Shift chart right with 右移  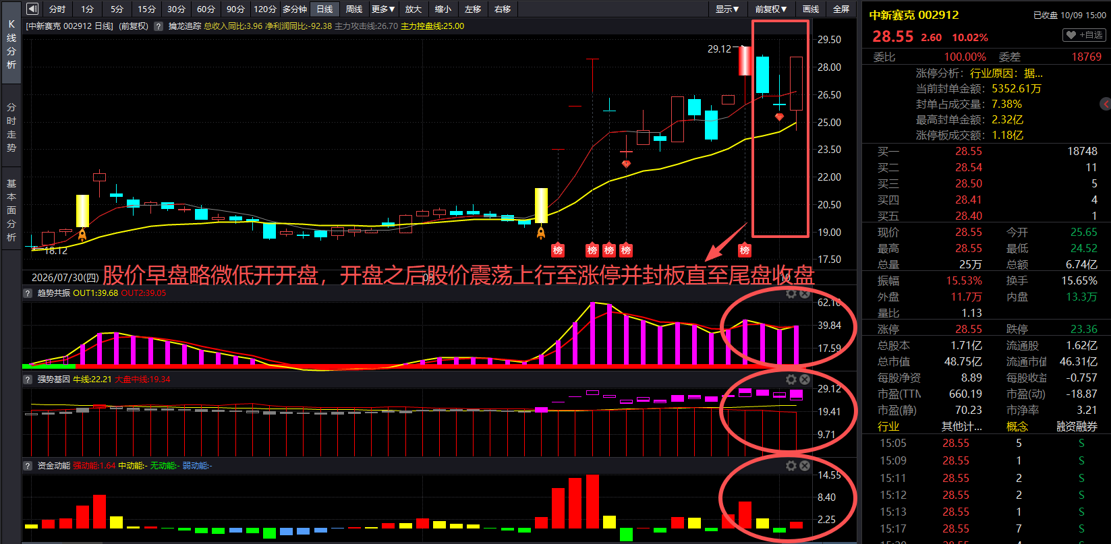[503, 9]
